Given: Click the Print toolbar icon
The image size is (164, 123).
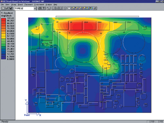Looking at the screenshot, I should click(40, 8).
